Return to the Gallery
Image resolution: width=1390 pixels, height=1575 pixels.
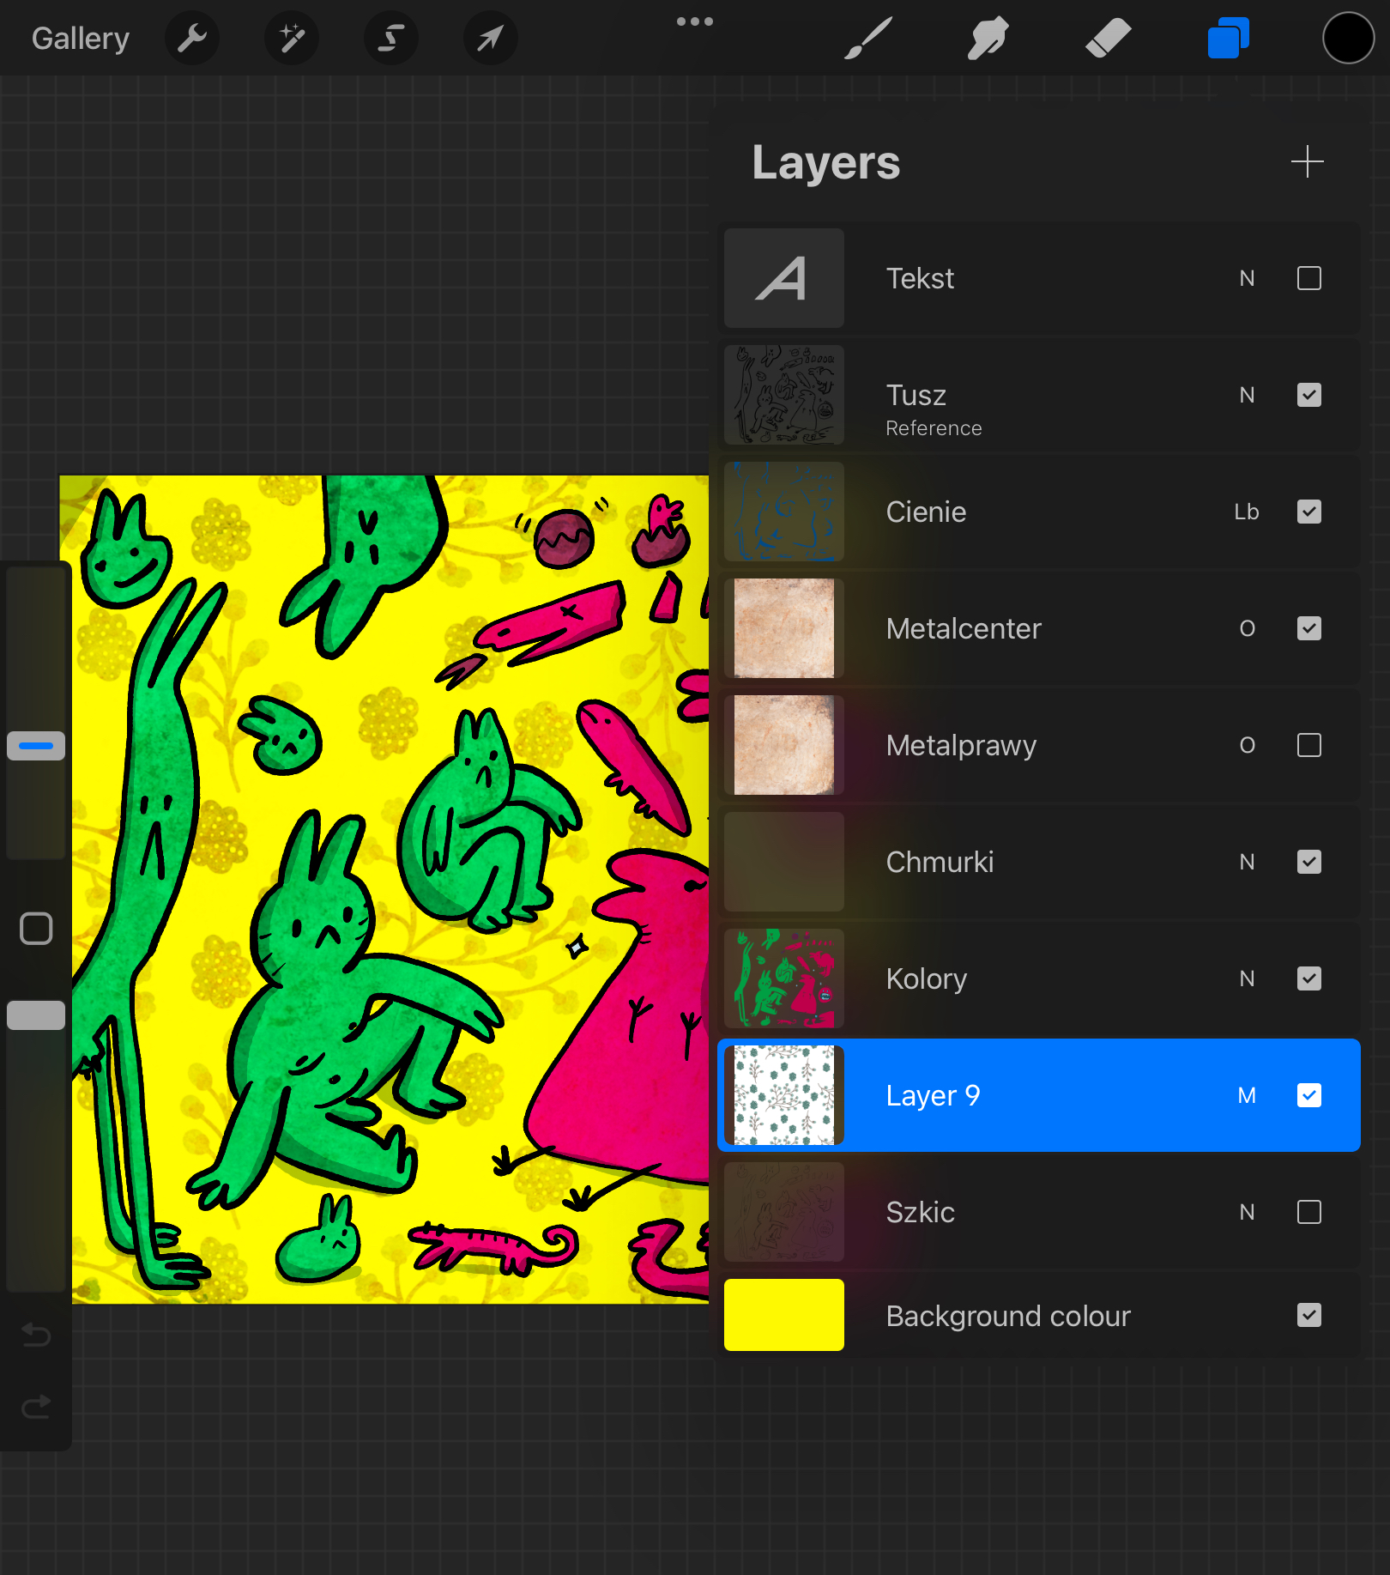click(x=81, y=39)
